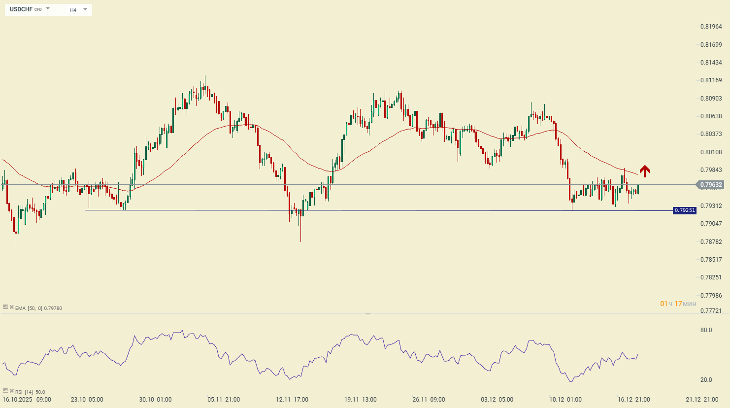Screen dimensions: 730x408
Task: Click the RSI [14] indicator label
Action: pyautogui.click(x=24, y=392)
